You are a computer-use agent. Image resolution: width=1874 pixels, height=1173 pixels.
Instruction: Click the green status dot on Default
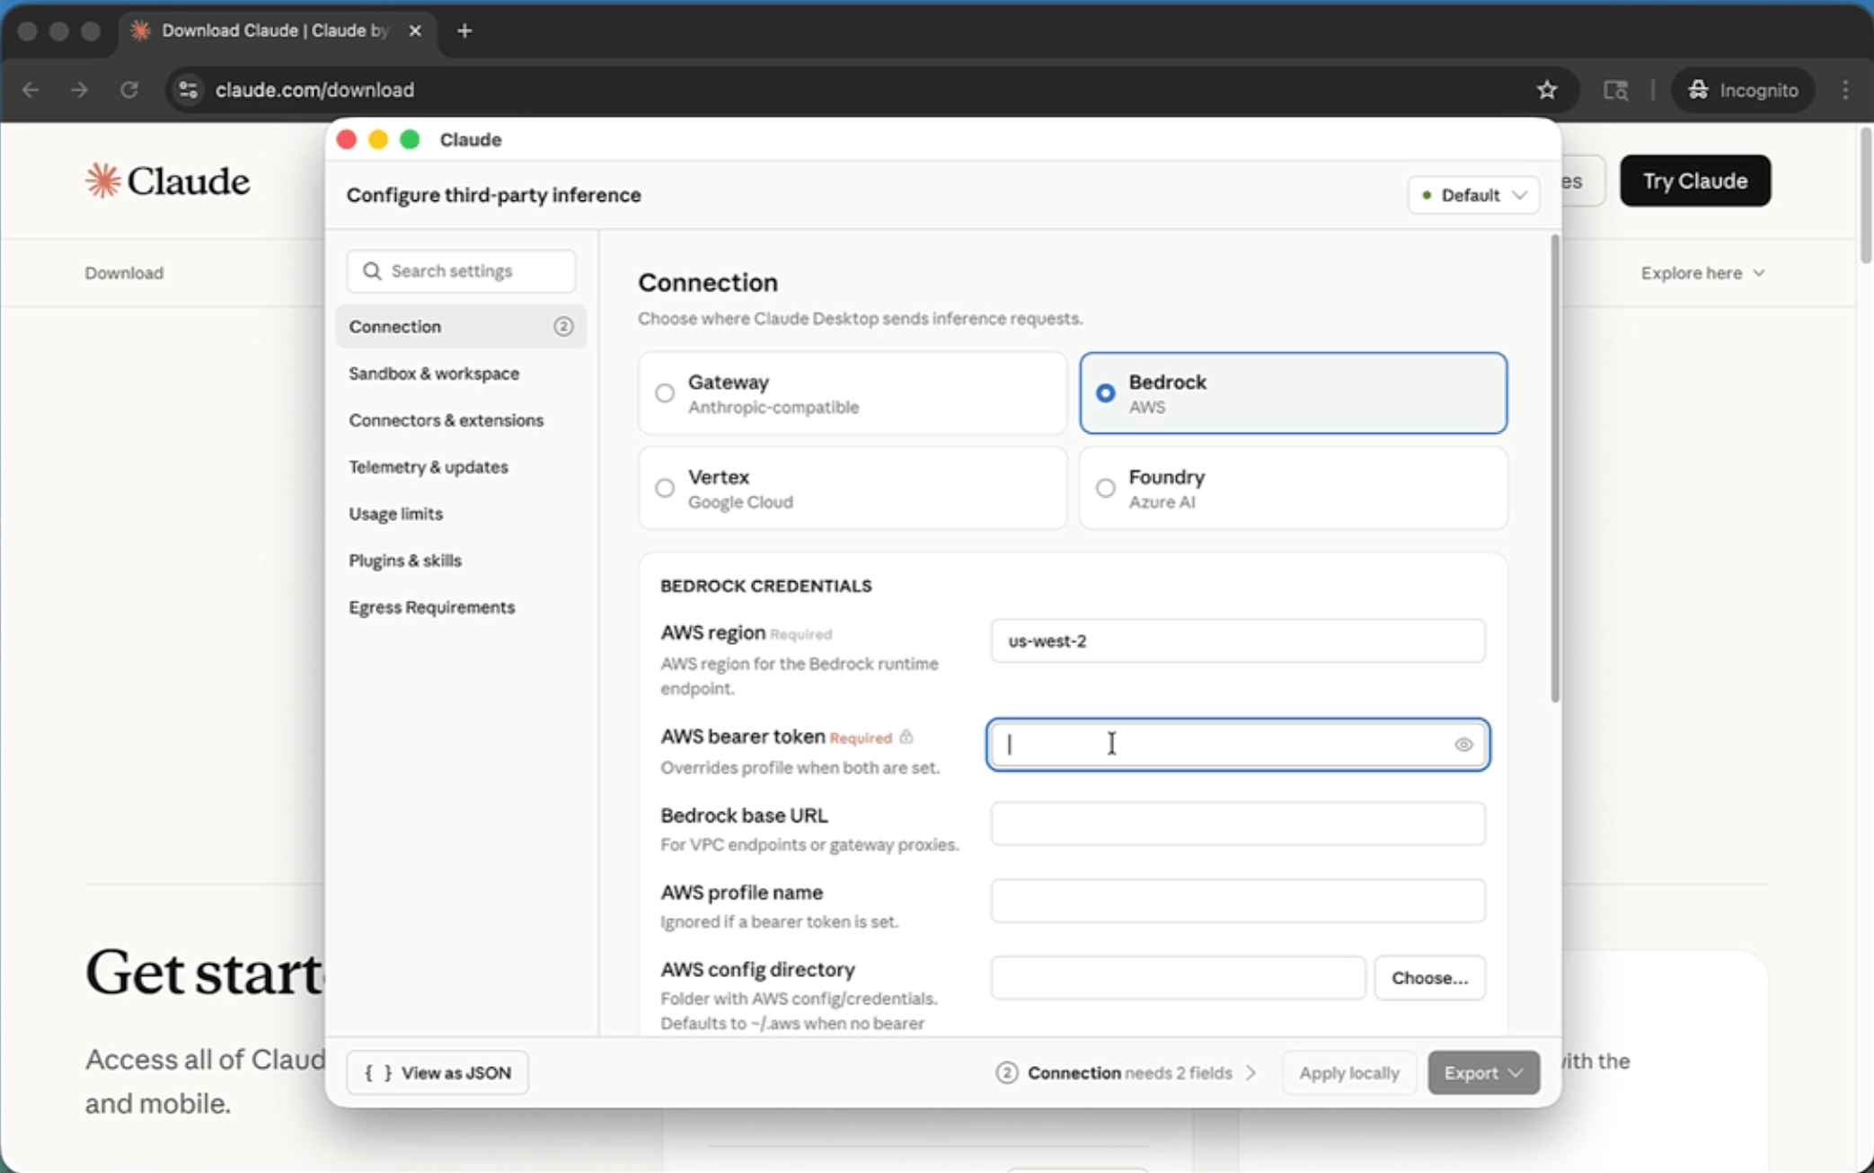pyautogui.click(x=1427, y=195)
